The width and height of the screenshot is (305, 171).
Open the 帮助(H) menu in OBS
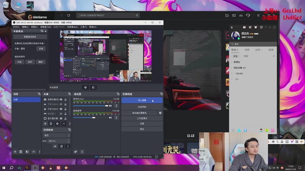93,27
